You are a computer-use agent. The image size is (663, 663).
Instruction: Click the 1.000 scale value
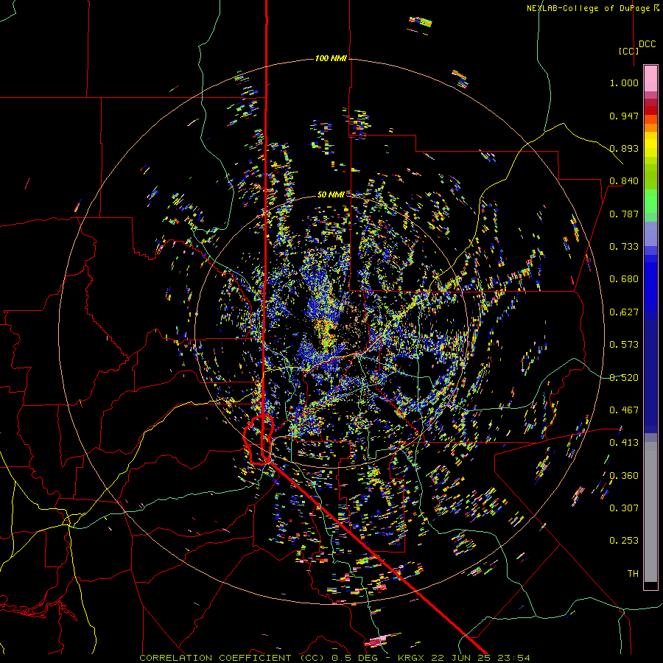(624, 83)
